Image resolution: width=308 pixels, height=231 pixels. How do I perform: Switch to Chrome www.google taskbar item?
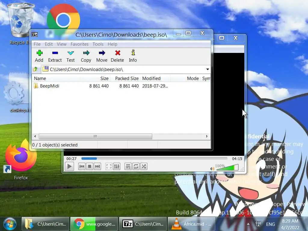pyautogui.click(x=94, y=224)
